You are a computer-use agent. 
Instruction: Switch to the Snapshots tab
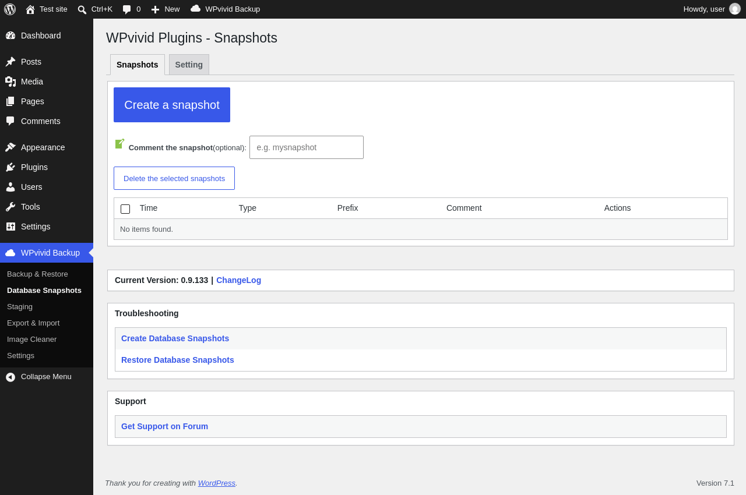tap(138, 65)
